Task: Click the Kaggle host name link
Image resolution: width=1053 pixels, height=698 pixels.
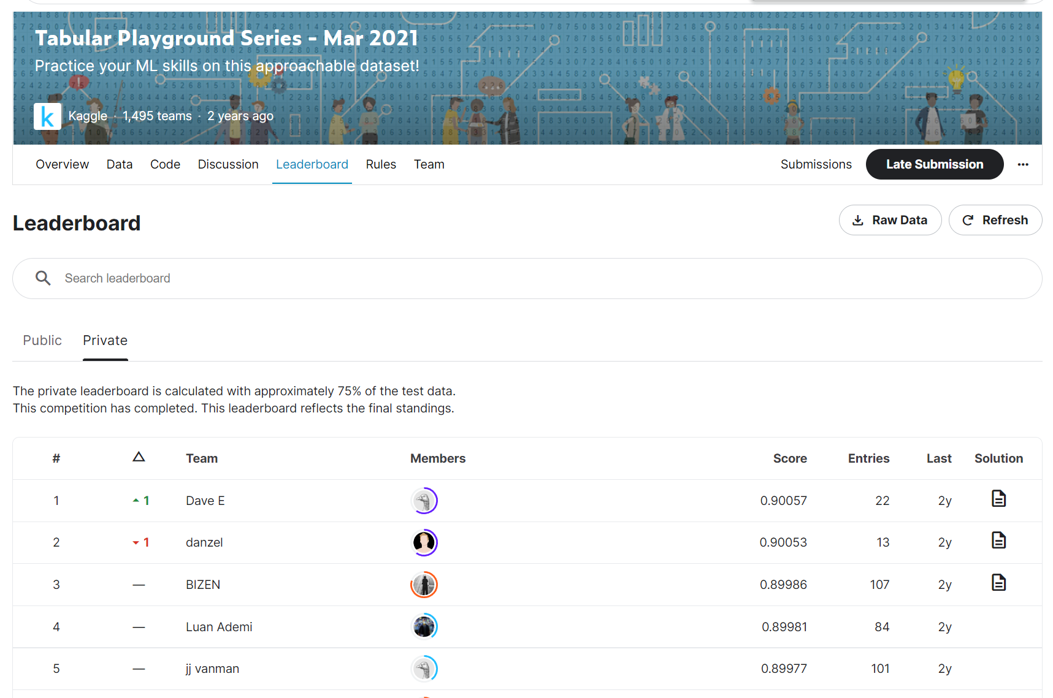Action: tap(88, 116)
